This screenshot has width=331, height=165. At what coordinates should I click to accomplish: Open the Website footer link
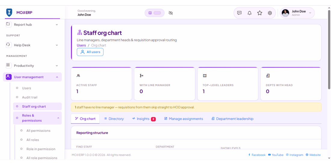pyautogui.click(x=313, y=155)
